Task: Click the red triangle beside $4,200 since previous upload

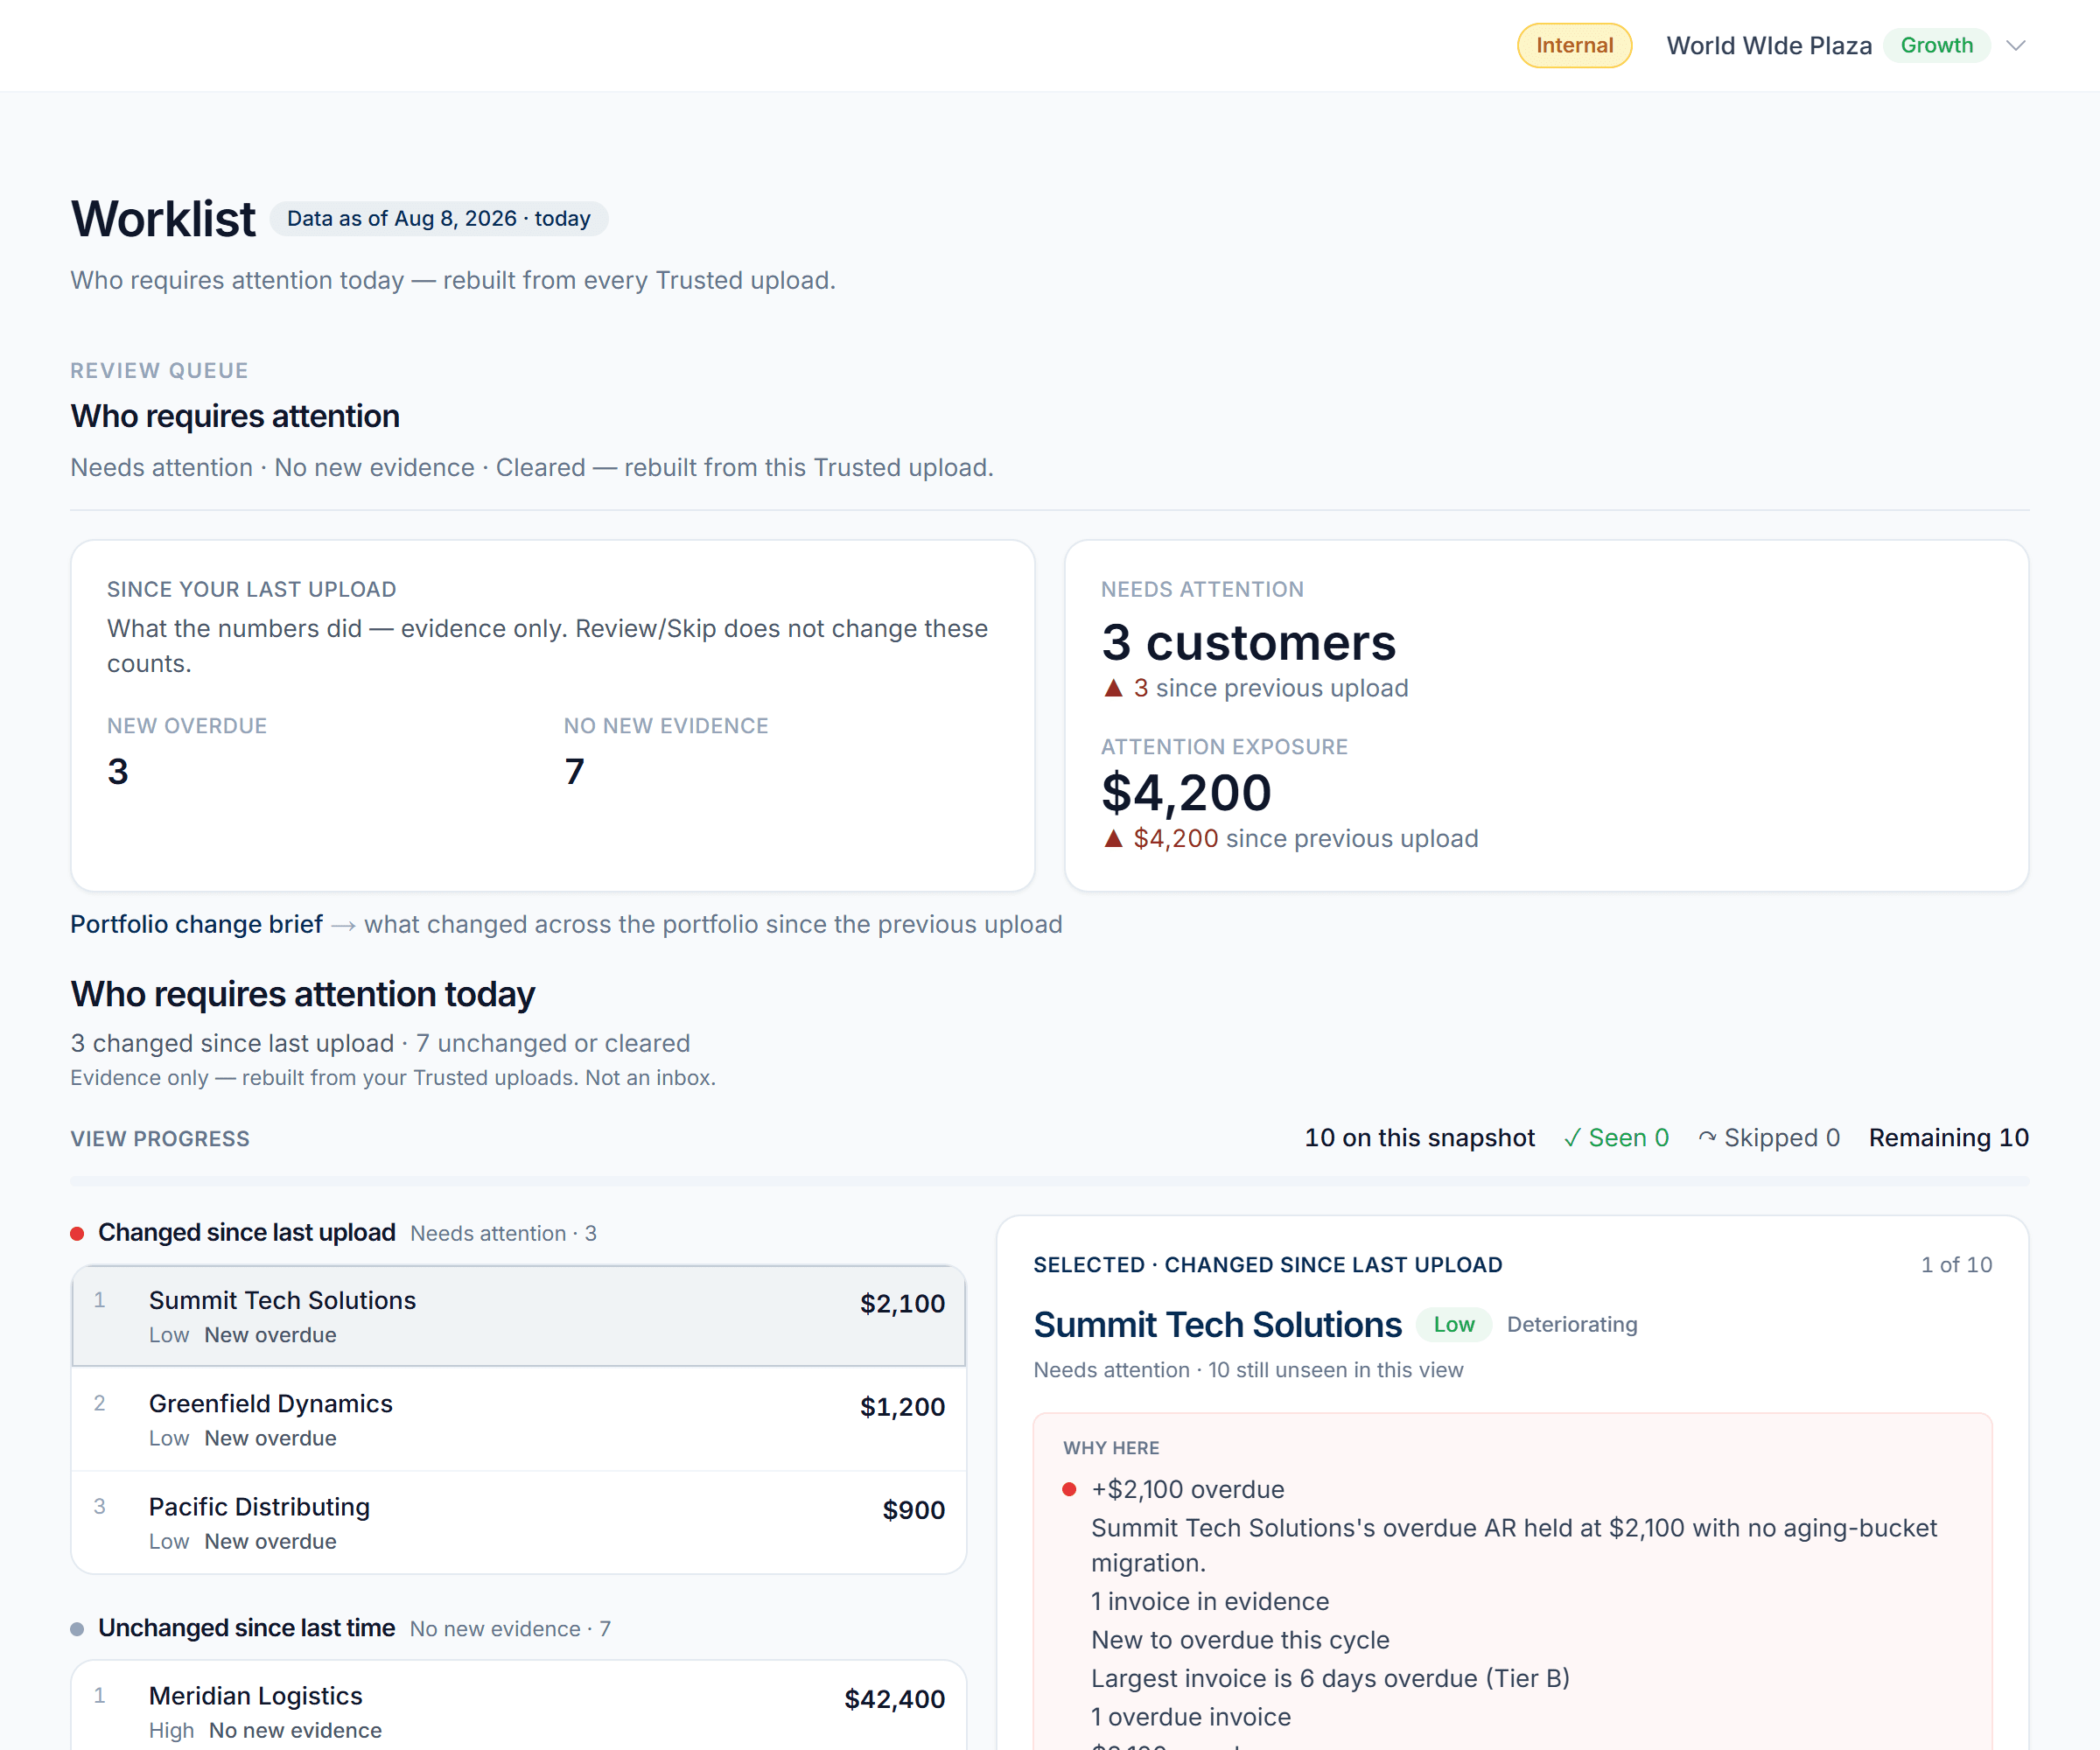Action: 1113,838
